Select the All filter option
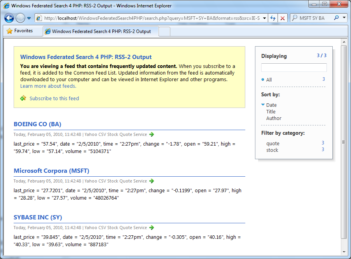 [x=269, y=80]
